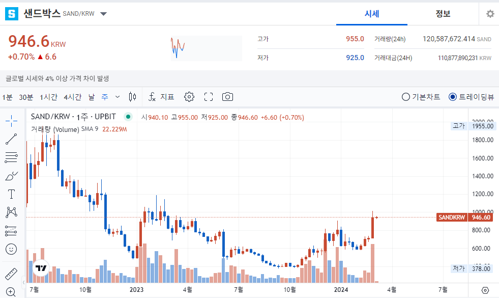Select the crosshair cursor tool
The width and height of the screenshot is (499, 298).
pyautogui.click(x=12, y=121)
